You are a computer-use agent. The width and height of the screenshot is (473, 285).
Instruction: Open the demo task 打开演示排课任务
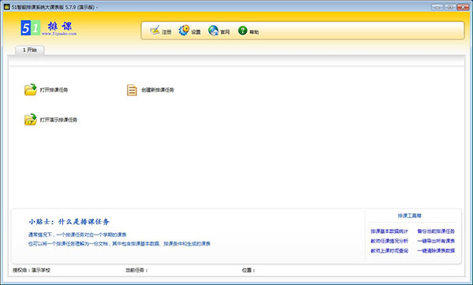click(x=50, y=120)
